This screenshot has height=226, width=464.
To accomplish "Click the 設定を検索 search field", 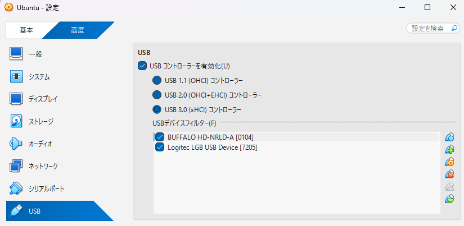I will 429,28.
